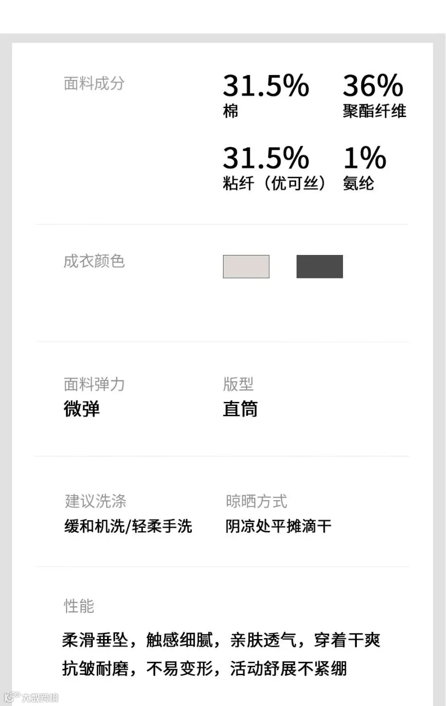Click the watermark logo icon at bottom left
The height and width of the screenshot is (706, 446).
(11, 697)
